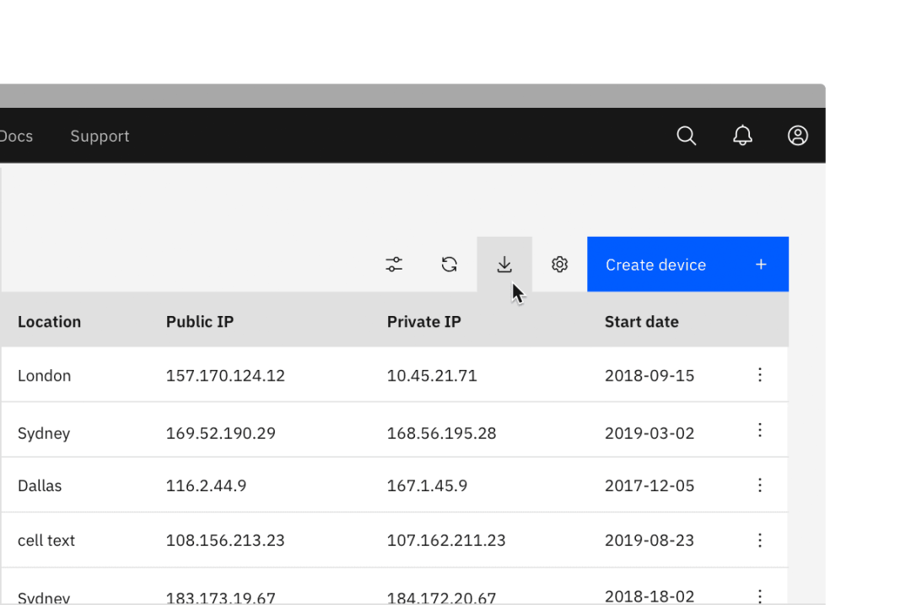Open Docs in the header navigation
The width and height of the screenshot is (911, 605).
click(x=16, y=137)
